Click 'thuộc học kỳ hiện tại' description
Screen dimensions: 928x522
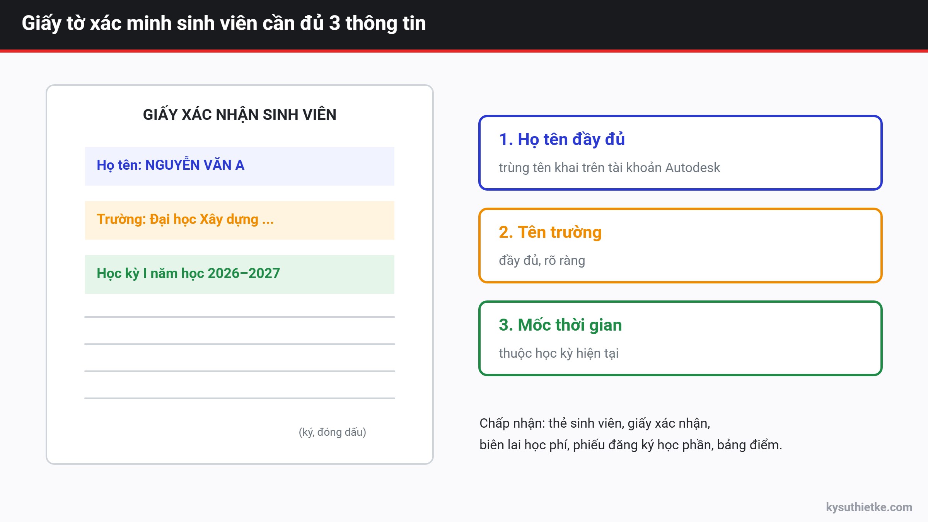559,353
